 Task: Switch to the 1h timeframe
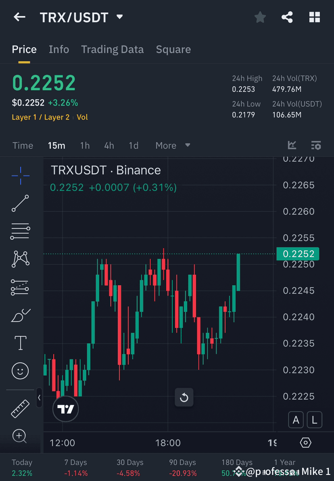[85, 145]
